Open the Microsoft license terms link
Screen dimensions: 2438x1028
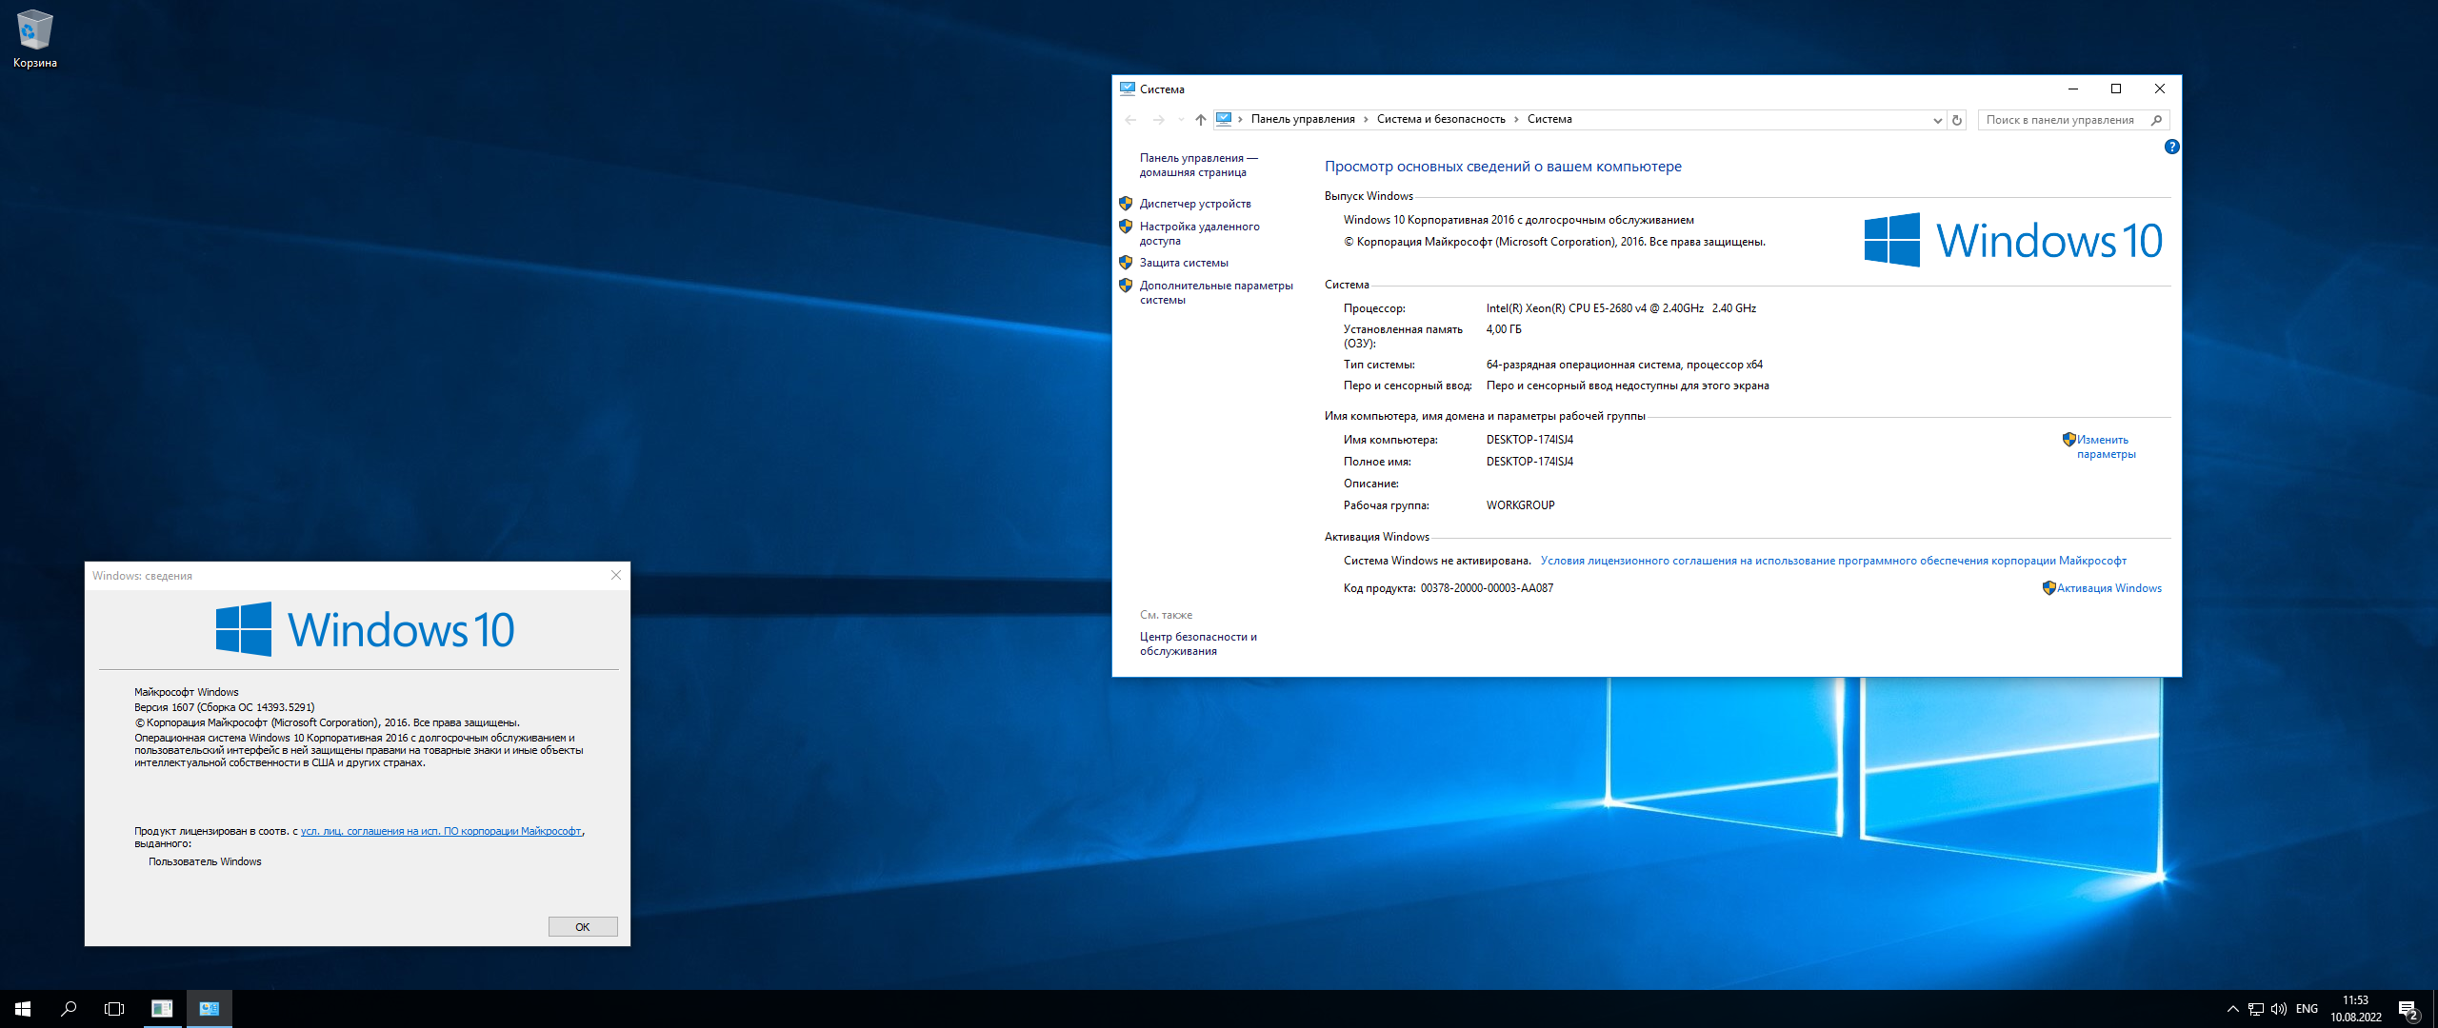pyautogui.click(x=1833, y=561)
